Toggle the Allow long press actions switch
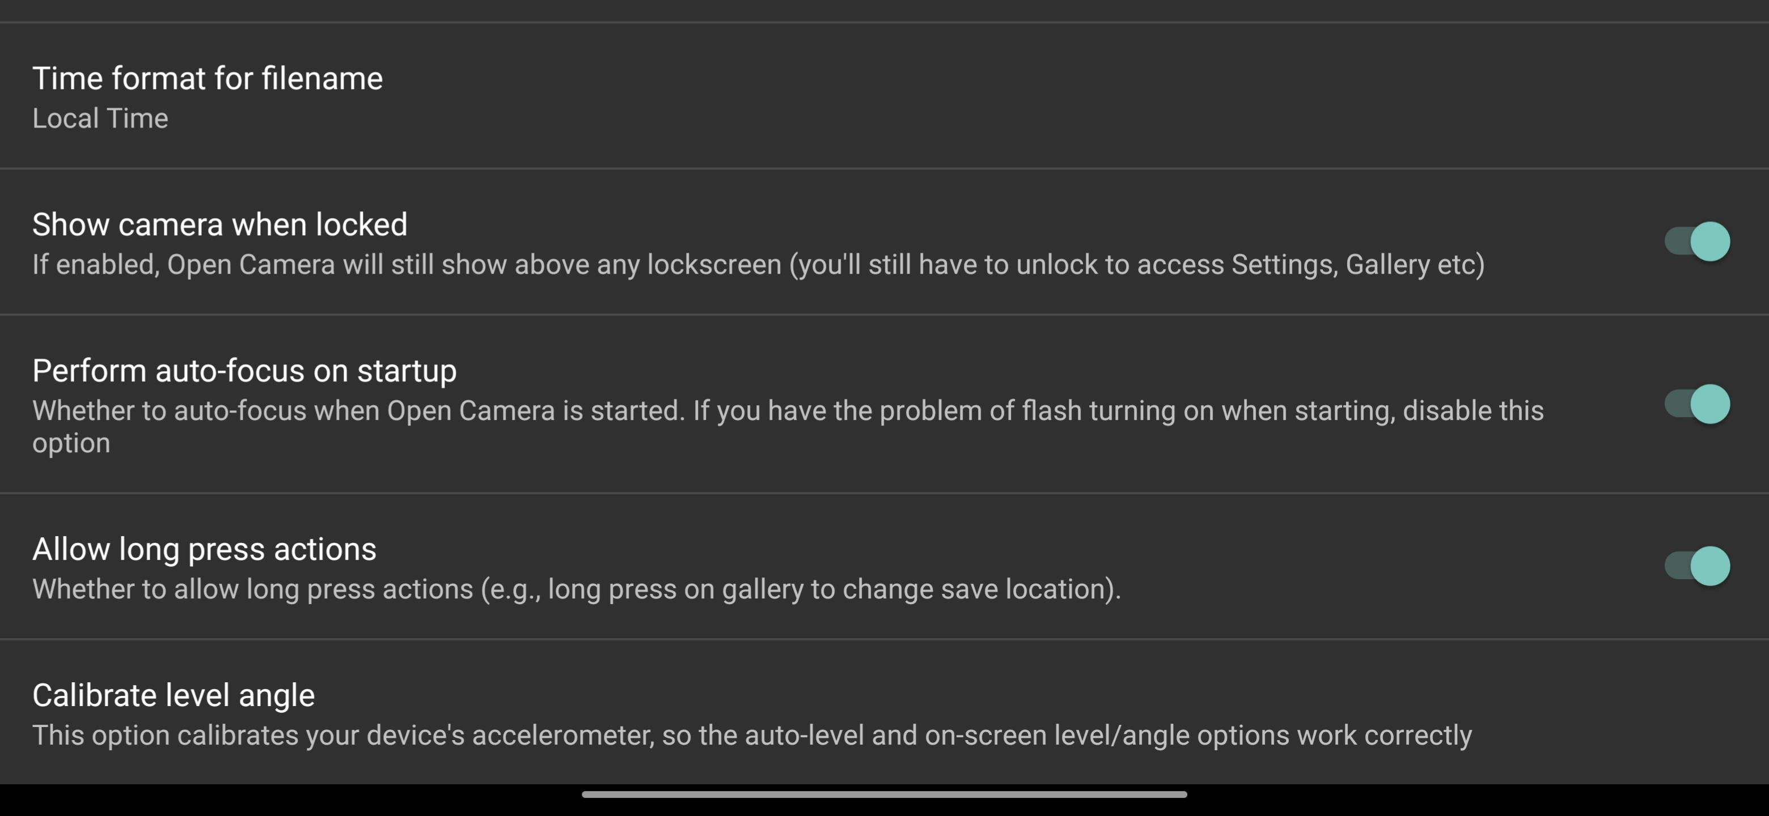Image resolution: width=1769 pixels, height=816 pixels. coord(1696,566)
